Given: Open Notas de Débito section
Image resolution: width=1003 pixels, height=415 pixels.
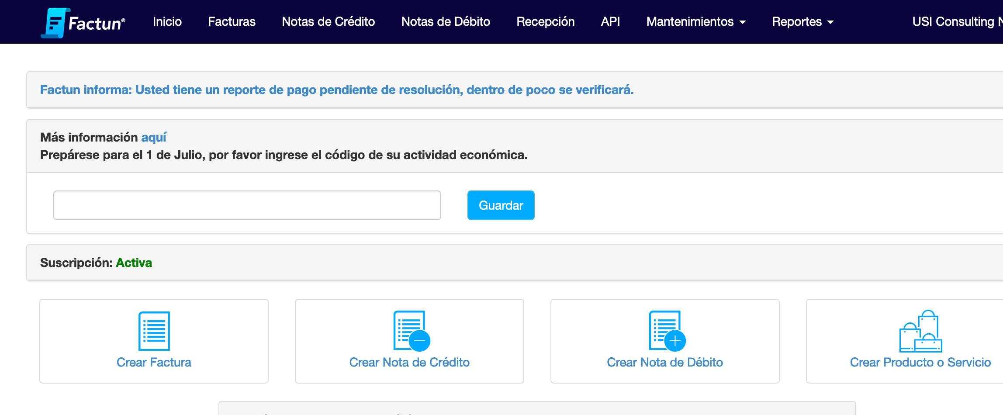Looking at the screenshot, I should tap(446, 21).
